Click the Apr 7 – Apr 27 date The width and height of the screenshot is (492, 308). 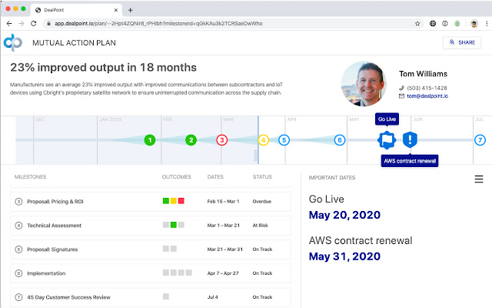[223, 273]
